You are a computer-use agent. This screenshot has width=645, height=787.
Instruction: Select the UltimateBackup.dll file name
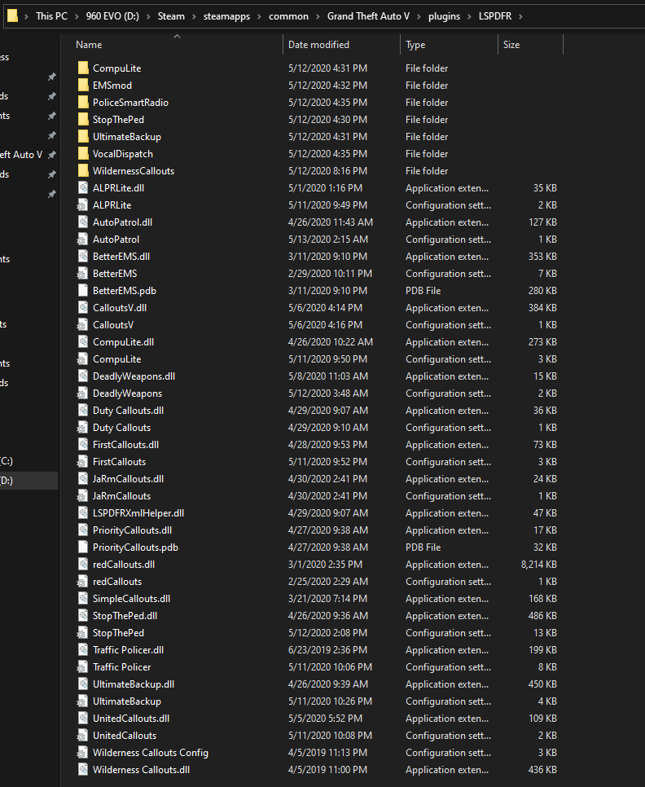pyautogui.click(x=134, y=684)
